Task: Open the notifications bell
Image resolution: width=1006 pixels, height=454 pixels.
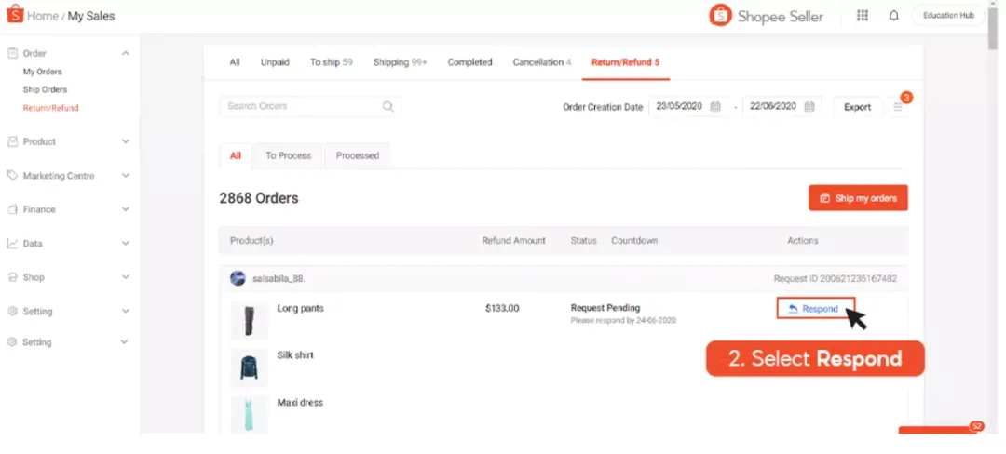Action: coord(893,16)
